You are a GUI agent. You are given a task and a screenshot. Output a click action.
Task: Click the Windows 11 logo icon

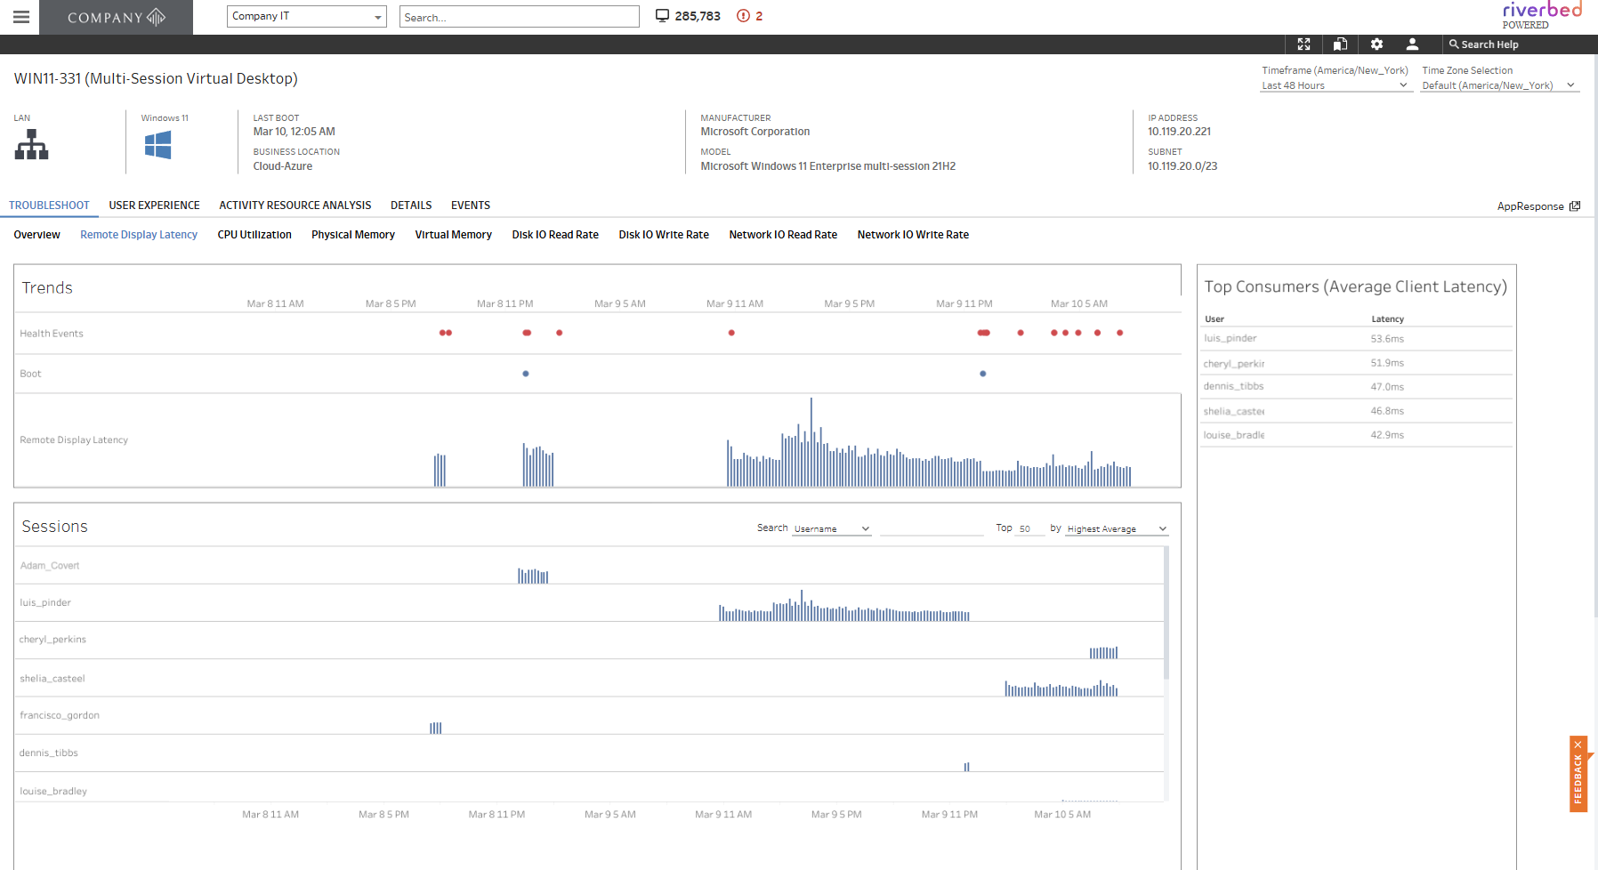click(157, 144)
